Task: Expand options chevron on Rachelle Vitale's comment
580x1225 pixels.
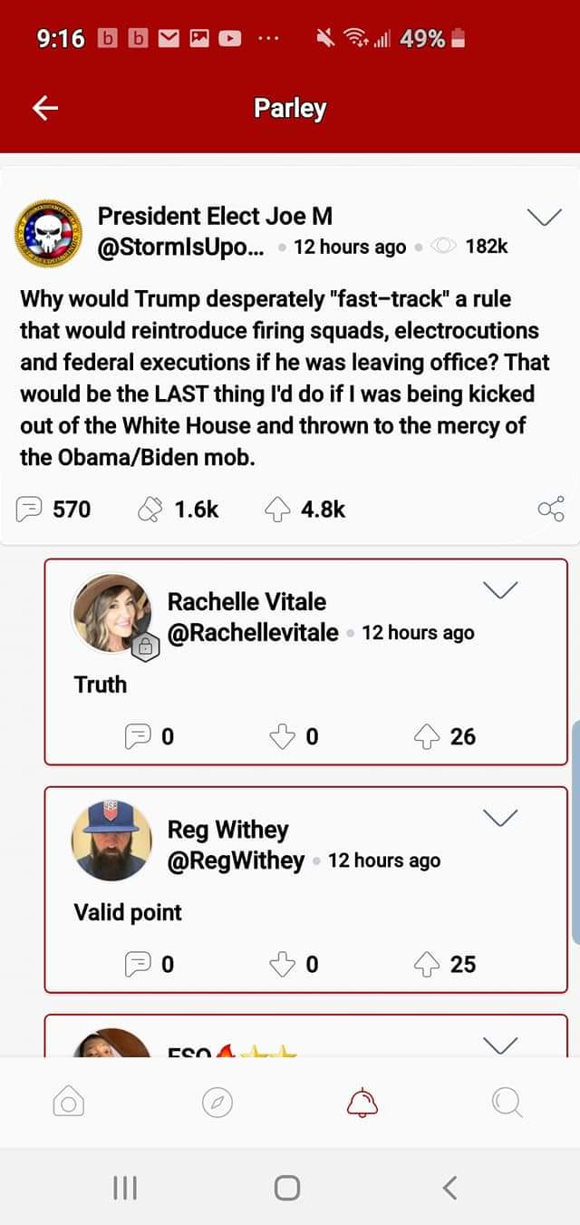Action: [x=500, y=590]
